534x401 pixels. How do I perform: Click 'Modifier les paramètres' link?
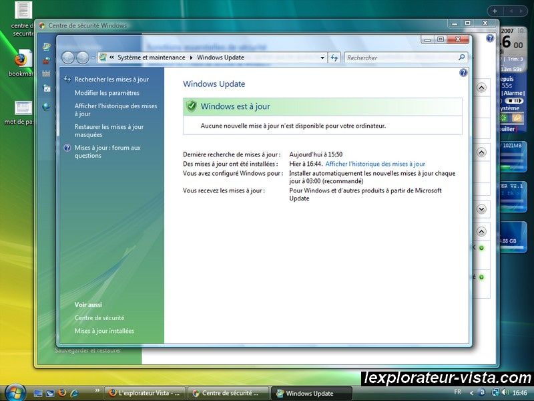click(107, 93)
